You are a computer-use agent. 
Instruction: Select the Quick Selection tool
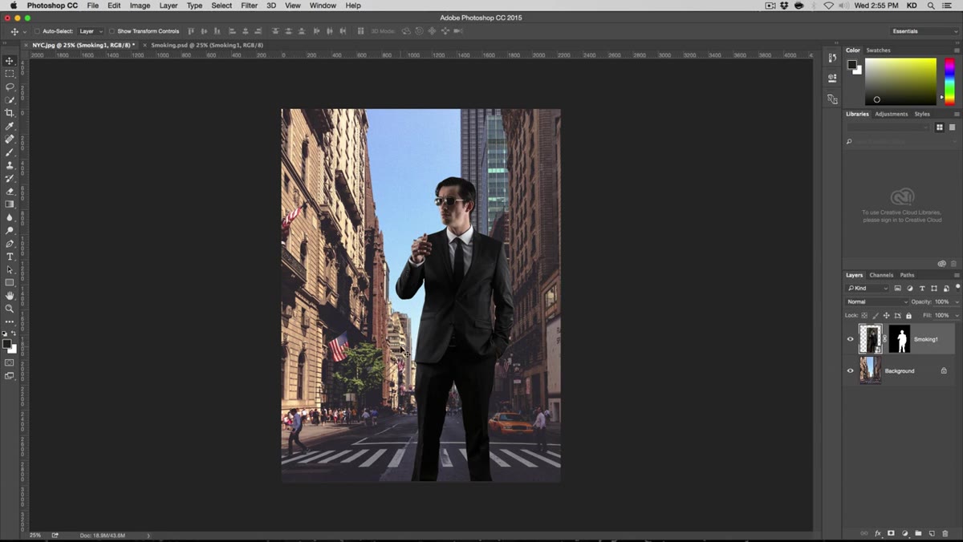click(x=10, y=100)
